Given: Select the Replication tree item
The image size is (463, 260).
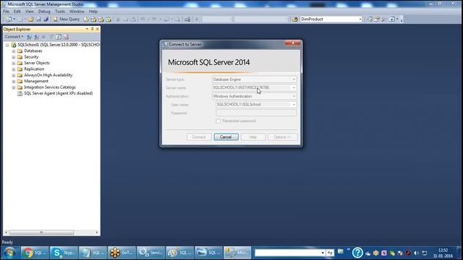Looking at the screenshot, I should [x=34, y=69].
